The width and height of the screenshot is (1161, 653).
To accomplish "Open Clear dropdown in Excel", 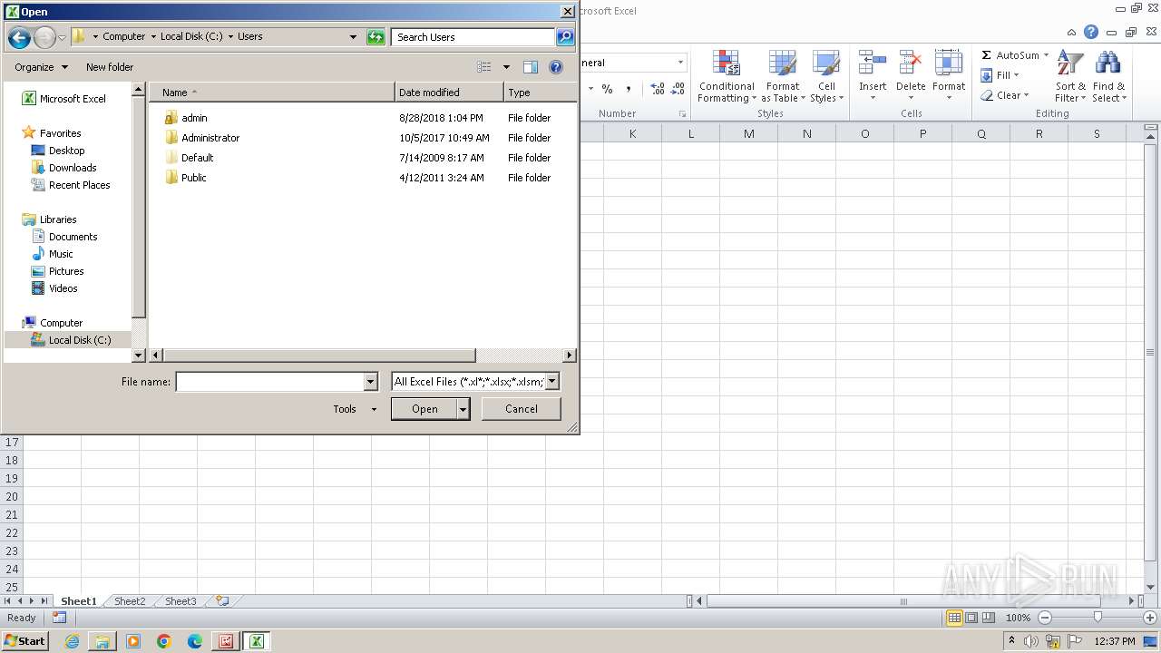I will (1005, 95).
